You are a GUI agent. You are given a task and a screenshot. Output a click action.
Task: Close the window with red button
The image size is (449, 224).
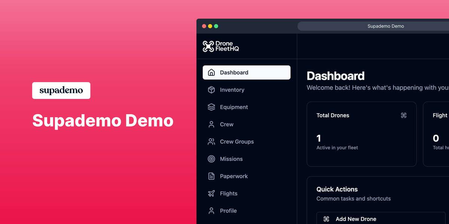(x=204, y=26)
